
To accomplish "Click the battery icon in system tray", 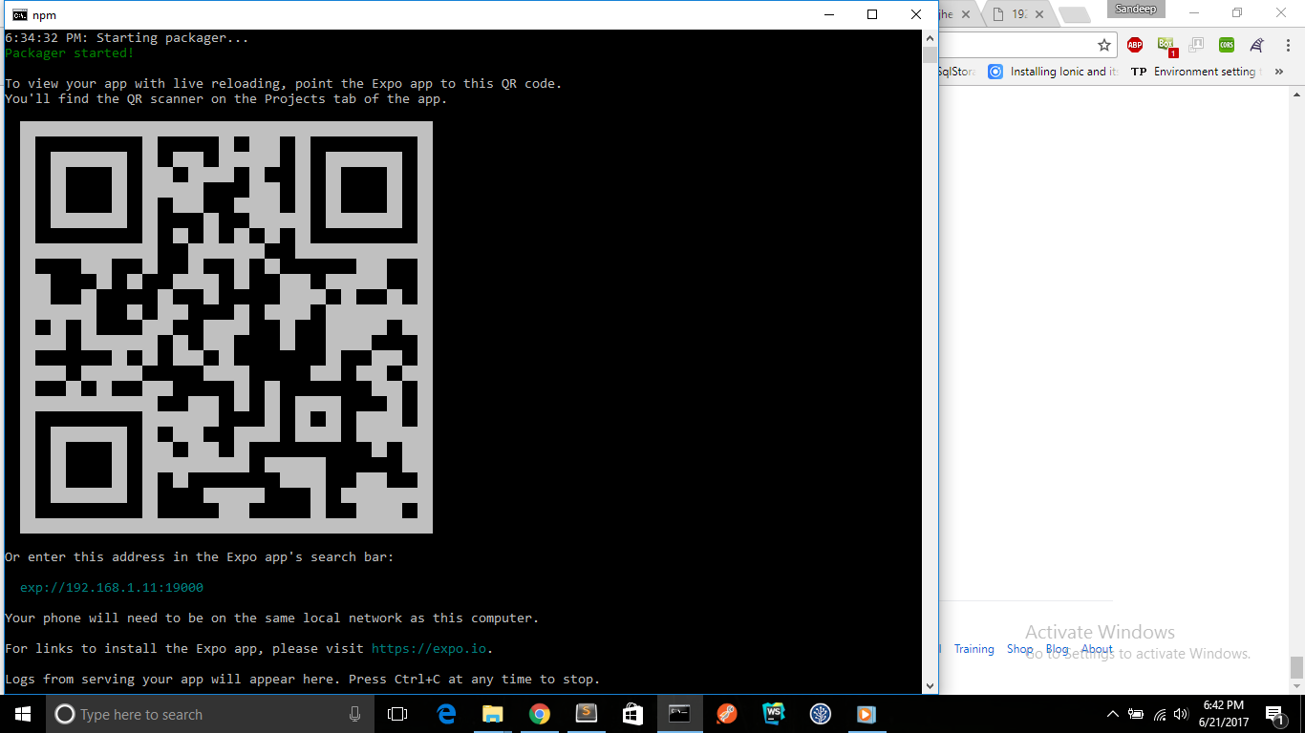I will click(1136, 714).
